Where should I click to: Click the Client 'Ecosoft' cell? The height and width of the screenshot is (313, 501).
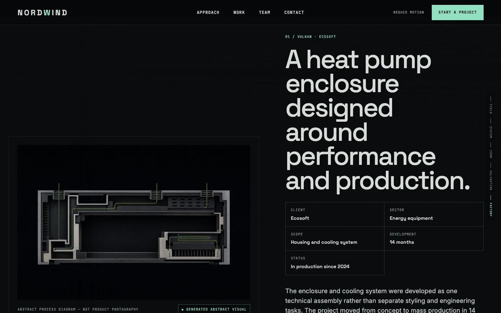(335, 215)
